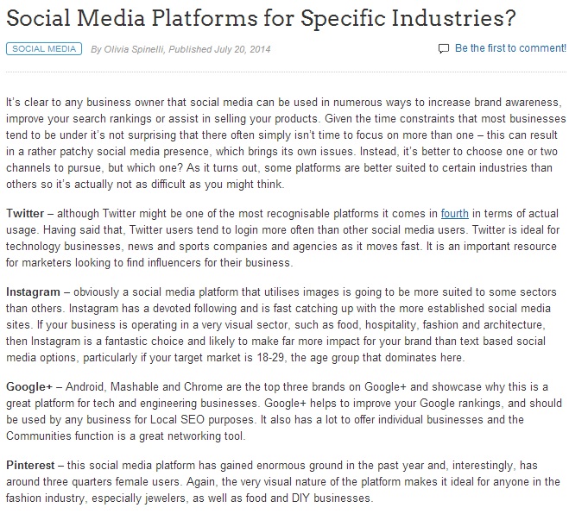Click the speech bubble comment icon
The height and width of the screenshot is (514, 569).
(444, 48)
